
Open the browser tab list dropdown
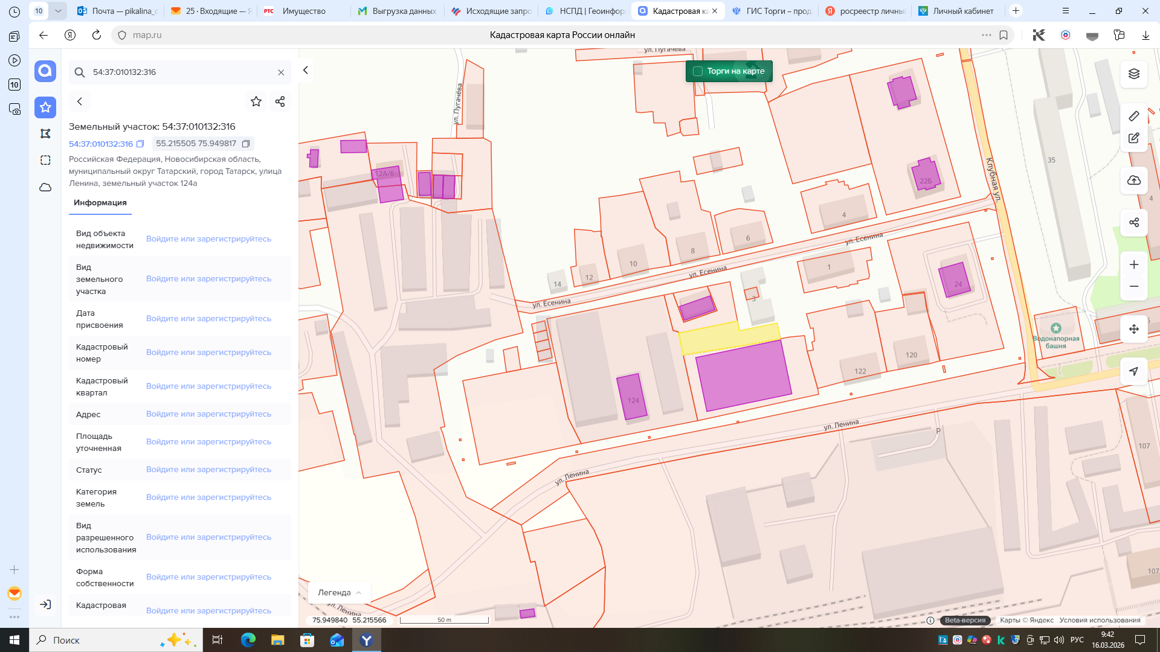pyautogui.click(x=58, y=11)
